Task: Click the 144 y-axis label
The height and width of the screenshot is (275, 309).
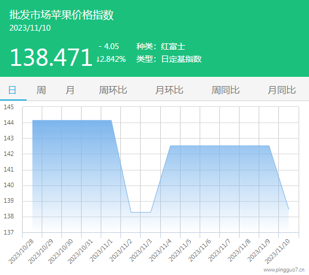Action: pyautogui.click(x=9, y=122)
